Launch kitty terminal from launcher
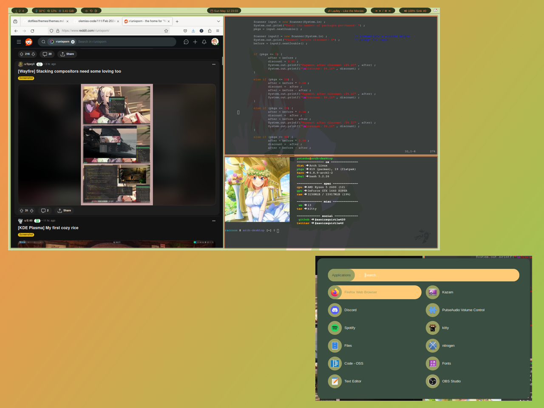Screen dimensions: 544x408 472,328
